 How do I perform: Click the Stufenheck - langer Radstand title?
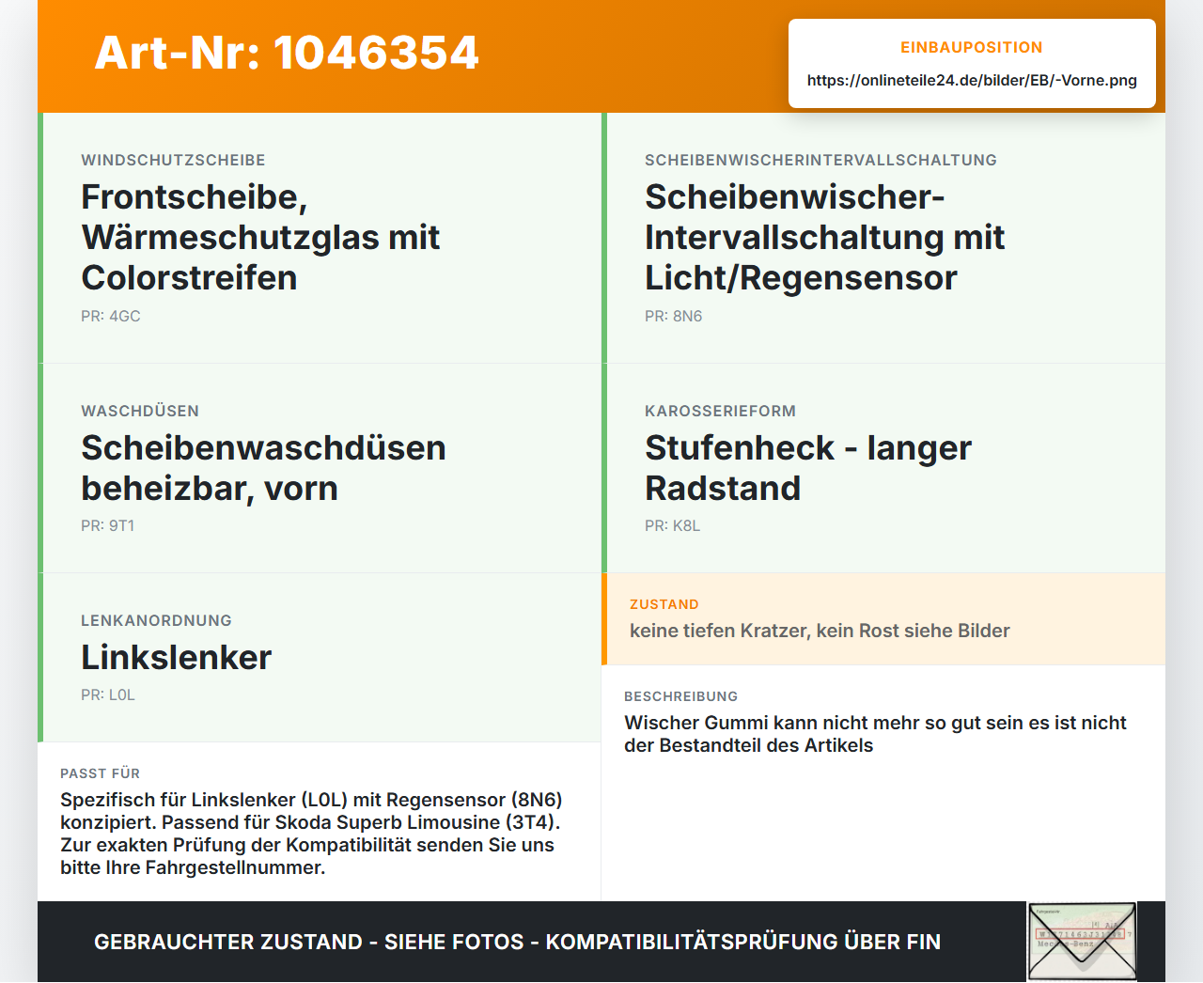[808, 468]
